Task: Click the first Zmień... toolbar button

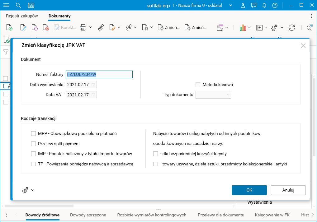Action: click(168, 27)
